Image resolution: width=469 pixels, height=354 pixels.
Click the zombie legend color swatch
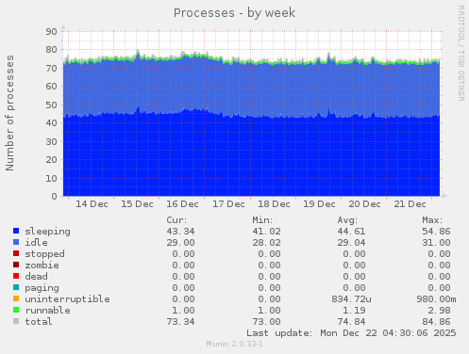16,265
